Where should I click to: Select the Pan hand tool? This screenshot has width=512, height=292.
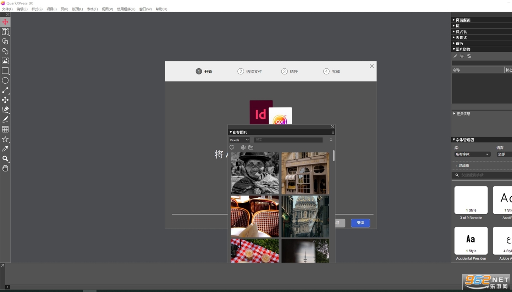tap(5, 168)
